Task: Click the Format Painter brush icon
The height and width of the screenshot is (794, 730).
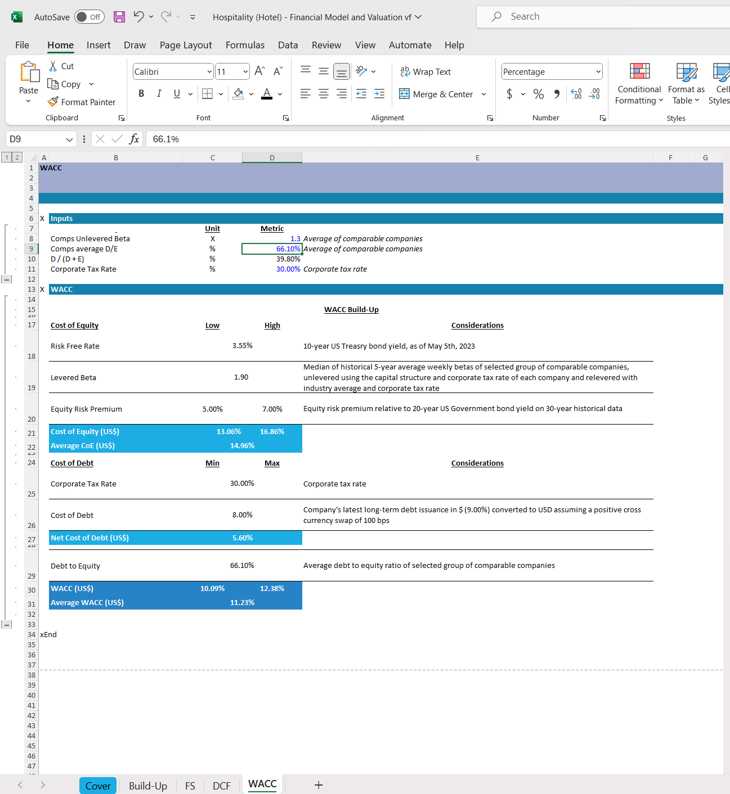Action: [x=53, y=102]
